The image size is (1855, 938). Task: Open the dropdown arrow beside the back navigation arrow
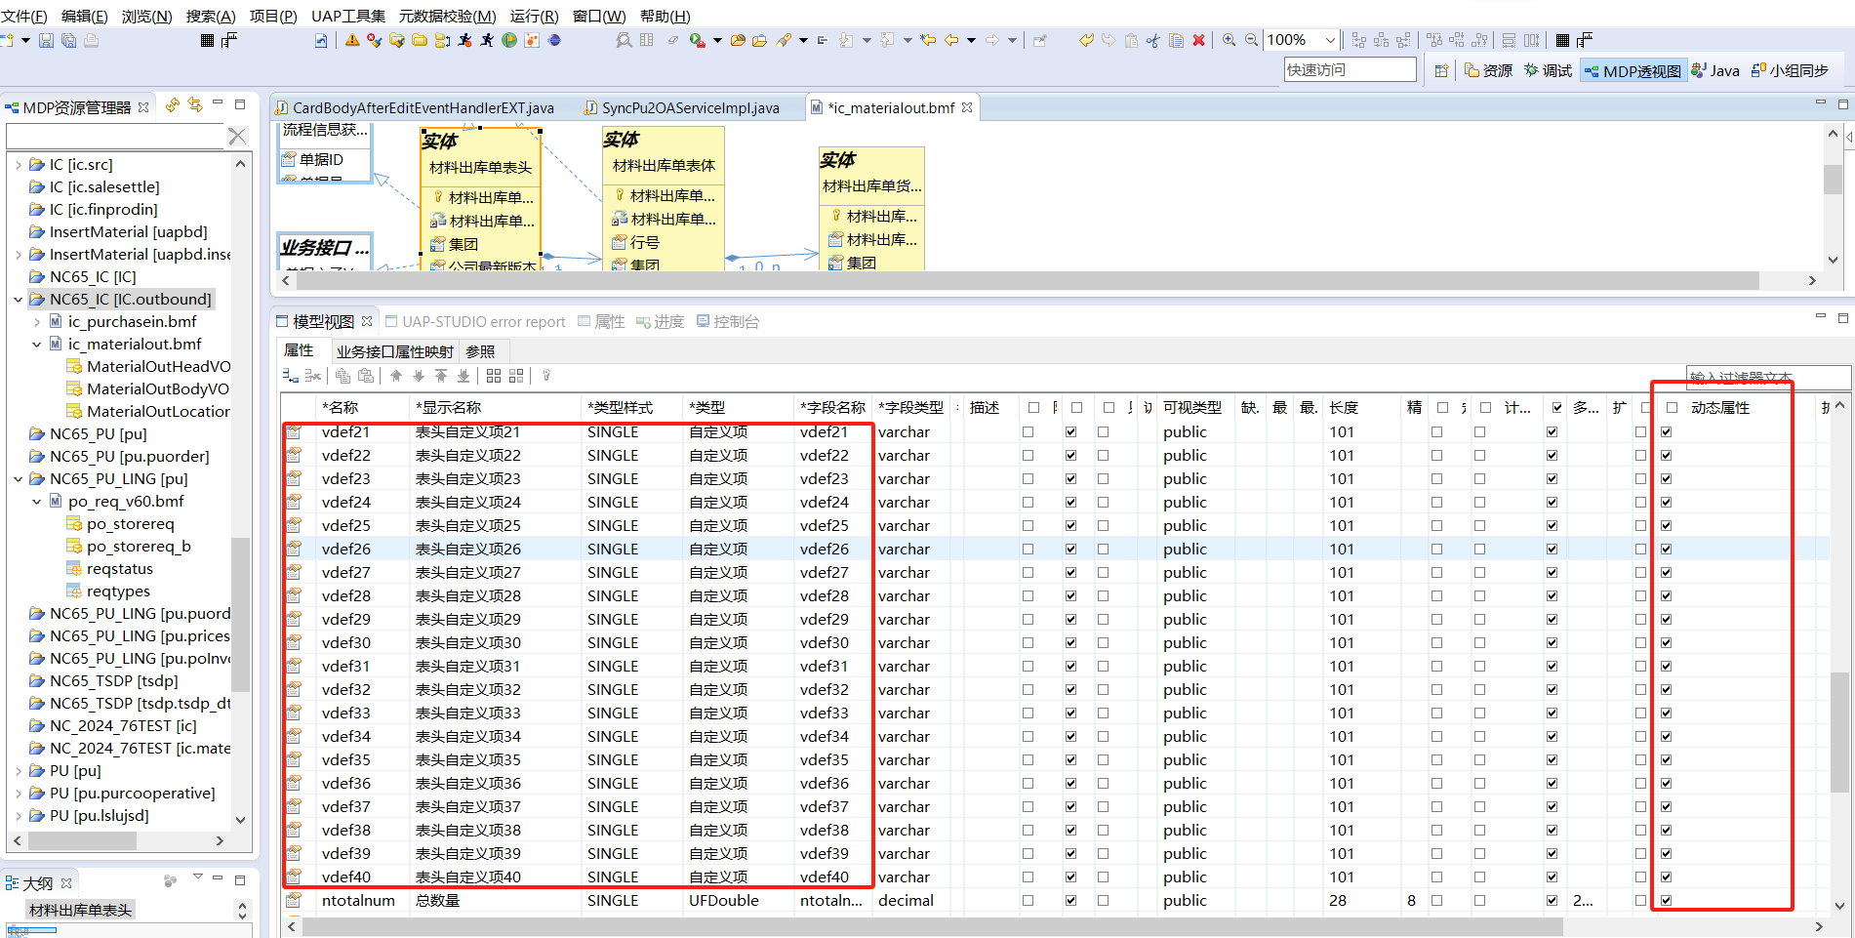[x=971, y=40]
